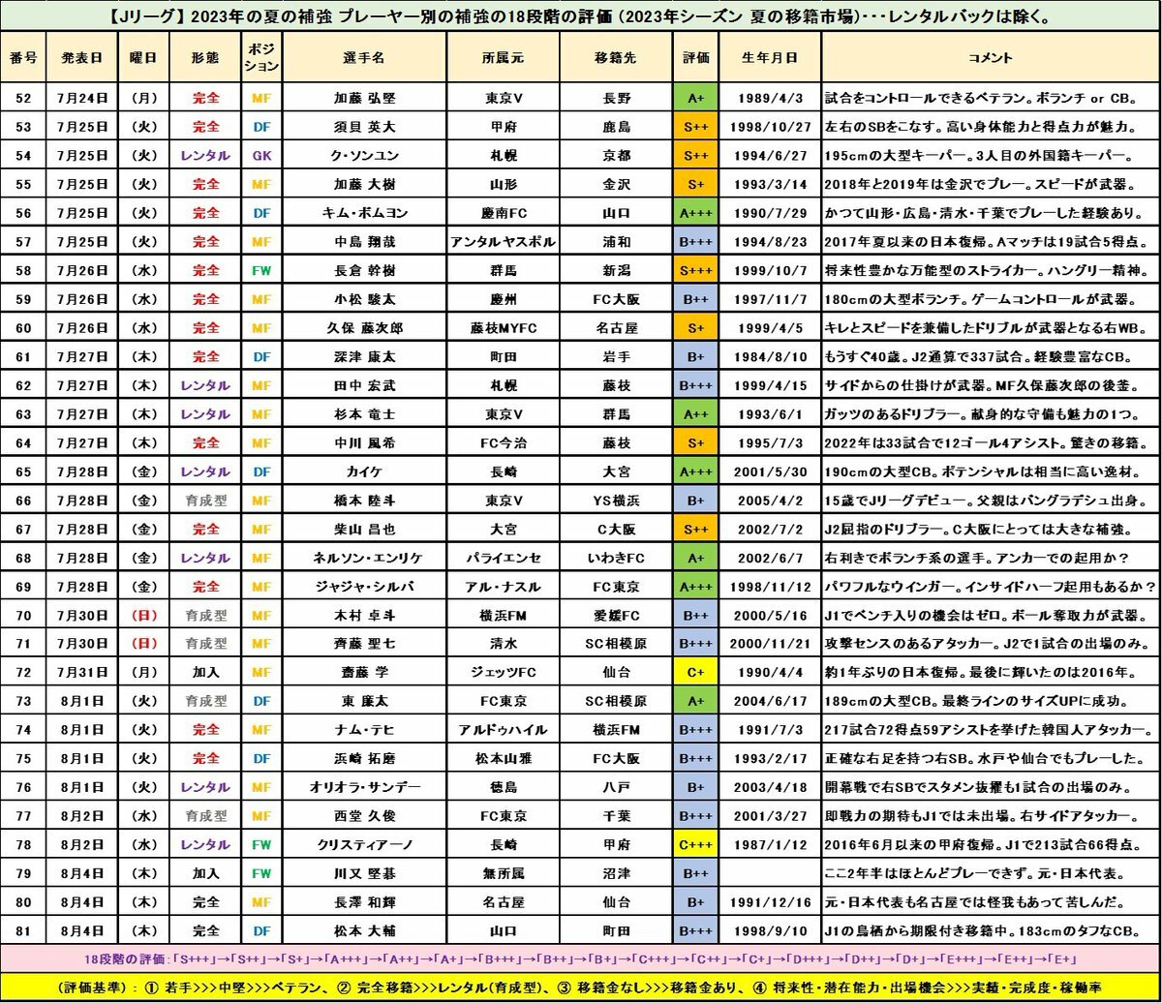Screen dimensions: 1162x1003
Task: Click the 生年月日 column header
Action: coord(769,58)
